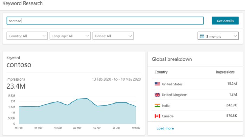Select the Canada row showing 570.8K
The height and width of the screenshot is (137, 245).
195,116
